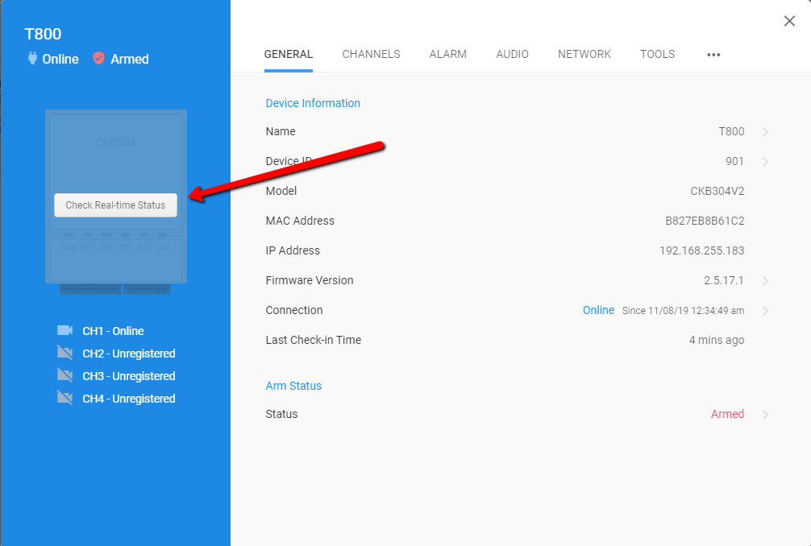811x546 pixels.
Task: Open Arm Status chevron next to Armed
Action: pyautogui.click(x=766, y=414)
